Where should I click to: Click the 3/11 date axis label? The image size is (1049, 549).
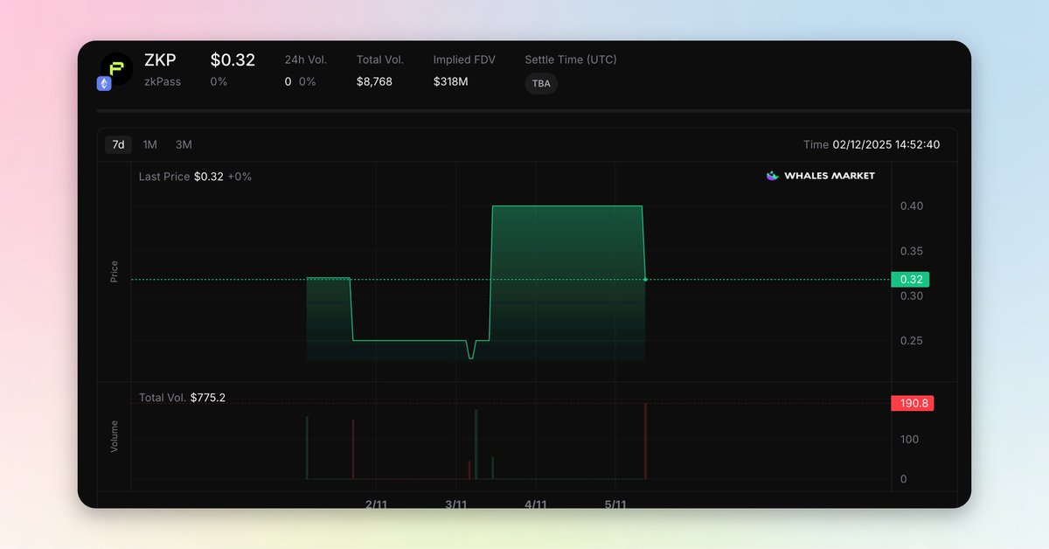pyautogui.click(x=455, y=504)
